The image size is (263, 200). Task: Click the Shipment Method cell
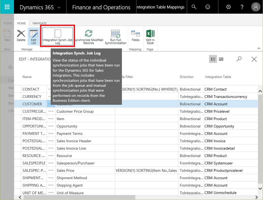pos(85,178)
